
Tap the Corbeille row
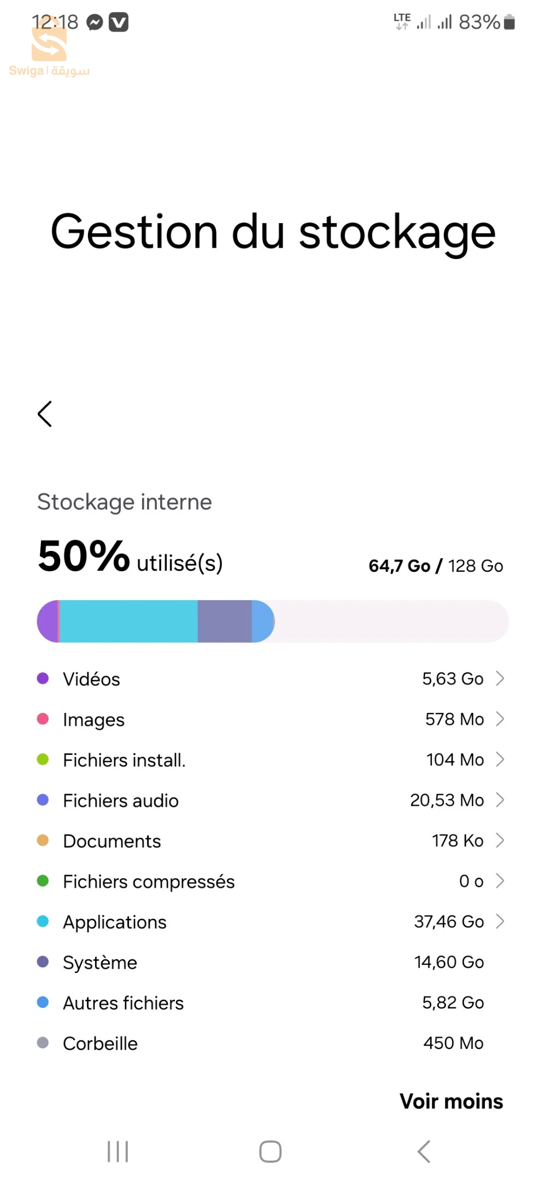click(271, 1043)
